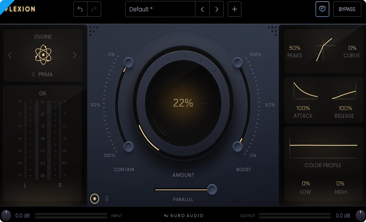Click the GR meter display
The width and height of the screenshot is (366, 222).
pyautogui.click(x=43, y=140)
